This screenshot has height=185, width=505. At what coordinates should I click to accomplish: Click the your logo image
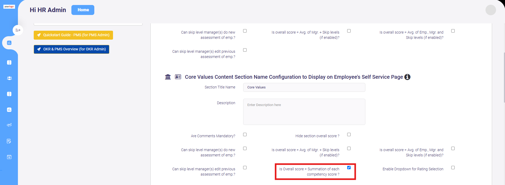tap(9, 7)
